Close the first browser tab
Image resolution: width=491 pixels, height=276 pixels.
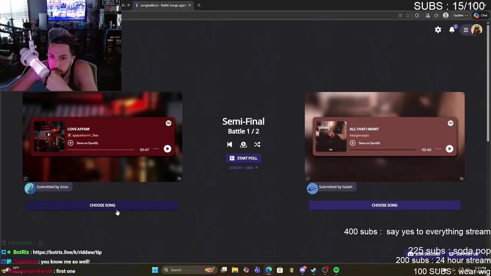click(129, 5)
